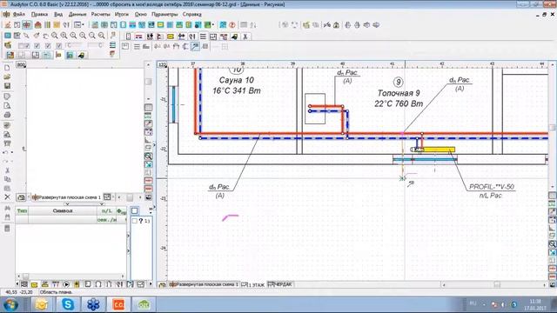Click the chevron below the left panel scheme tab
Image resolution: width=557 pixels, height=313 pixels.
67,204
